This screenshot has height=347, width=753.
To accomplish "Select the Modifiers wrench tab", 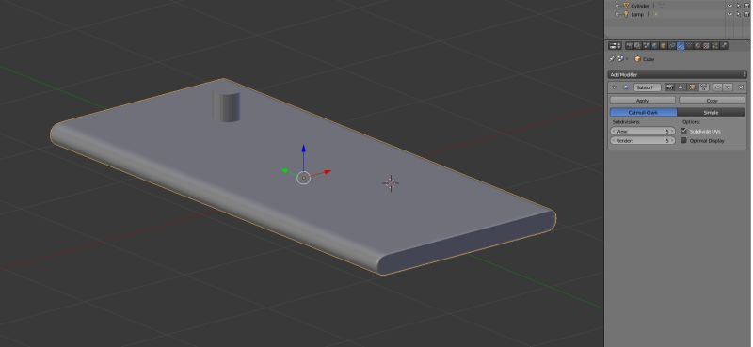I will pyautogui.click(x=681, y=45).
